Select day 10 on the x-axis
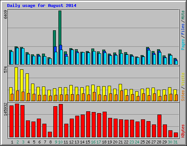The height and width of the screenshot is (146, 187). point(60,142)
